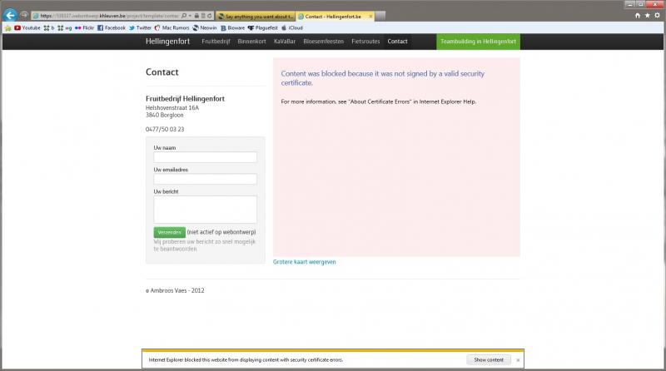Click the address text 'Helshovenstraat 16A'
The image size is (666, 371).
172,108
